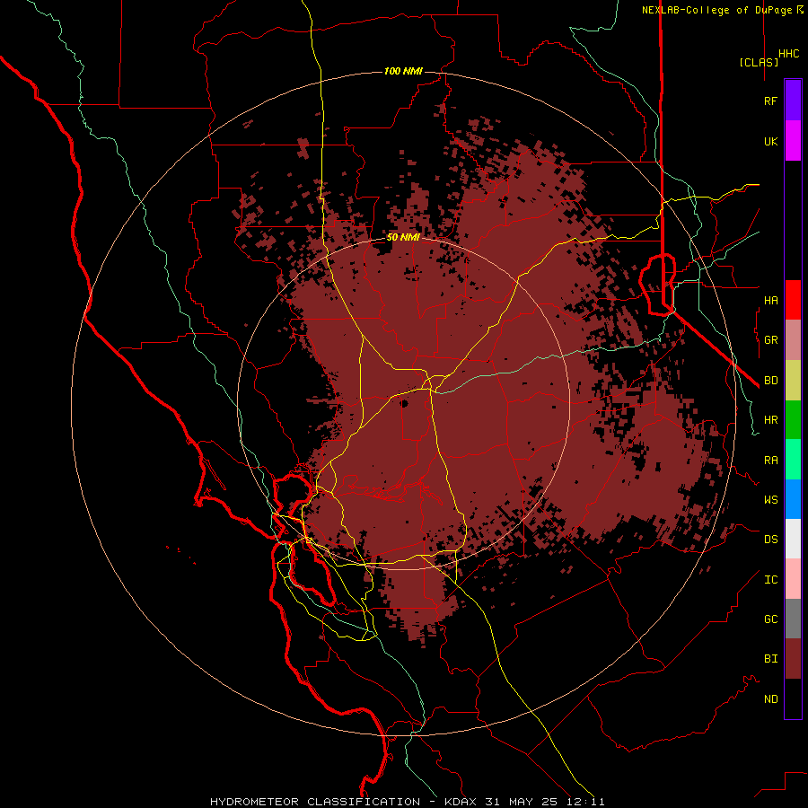This screenshot has height=808, width=808.
Task: Click the ND legend label
Action: click(770, 698)
